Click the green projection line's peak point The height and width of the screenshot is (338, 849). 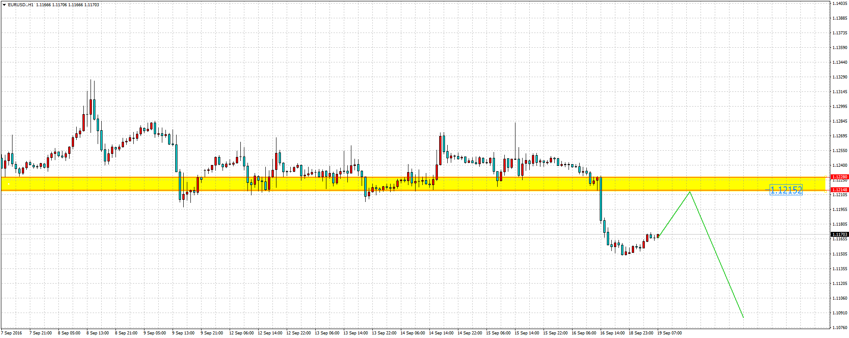coord(690,192)
